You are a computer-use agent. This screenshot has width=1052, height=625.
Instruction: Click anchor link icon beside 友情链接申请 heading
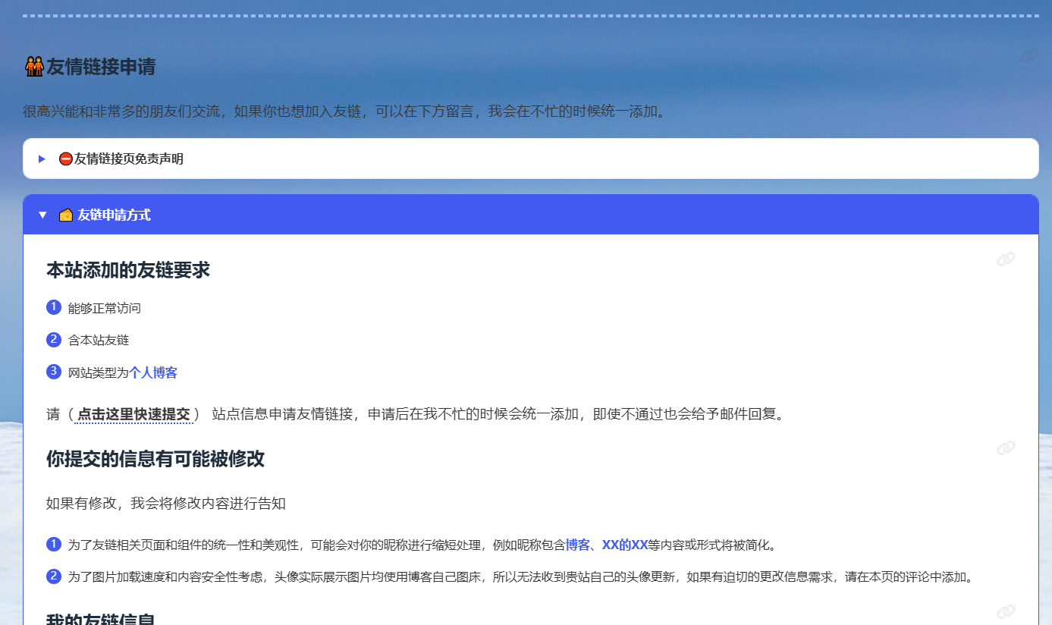pos(1028,55)
